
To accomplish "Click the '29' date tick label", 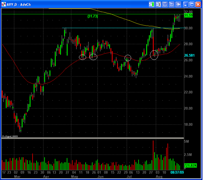I will (125, 172).
